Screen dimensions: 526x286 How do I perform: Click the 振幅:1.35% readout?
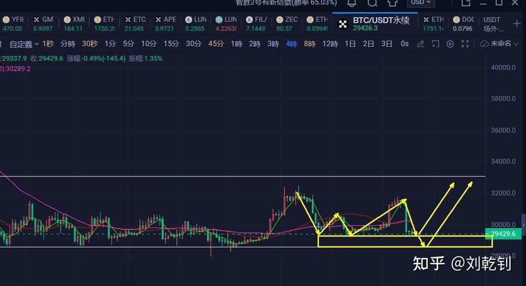[145, 58]
